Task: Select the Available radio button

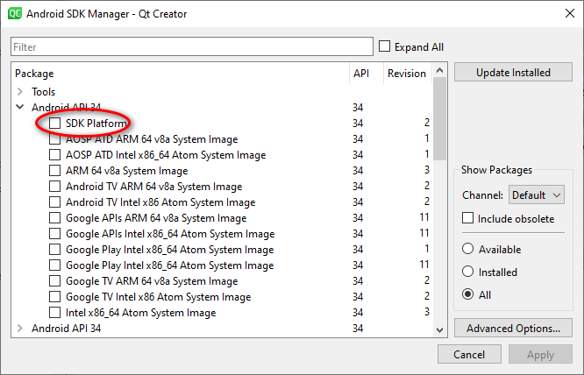Action: point(467,249)
